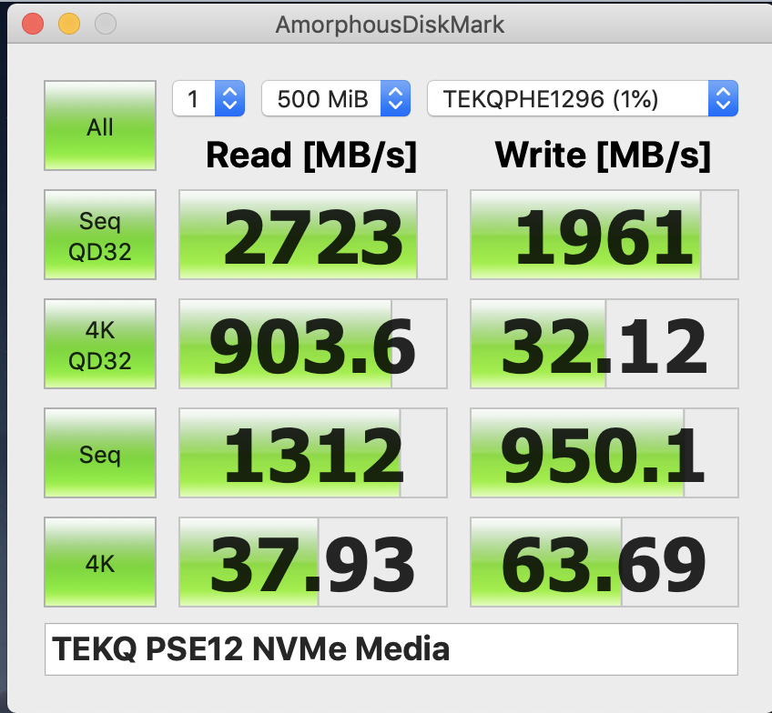Click the 4K read result 37.93
Image resolution: width=772 pixels, height=713 pixels.
pyautogui.click(x=313, y=562)
